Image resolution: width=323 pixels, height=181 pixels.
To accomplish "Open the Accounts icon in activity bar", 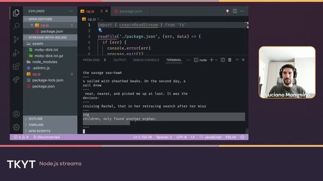I will tap(16, 114).
